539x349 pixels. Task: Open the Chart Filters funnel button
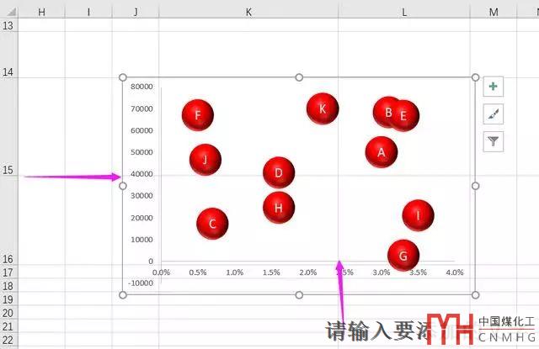point(494,141)
